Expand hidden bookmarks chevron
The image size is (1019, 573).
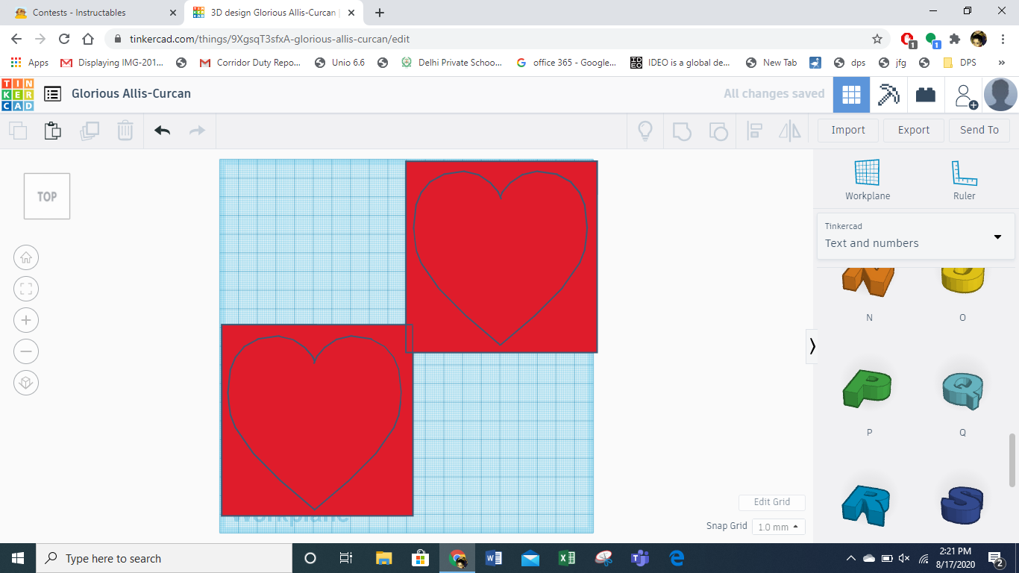[1002, 63]
